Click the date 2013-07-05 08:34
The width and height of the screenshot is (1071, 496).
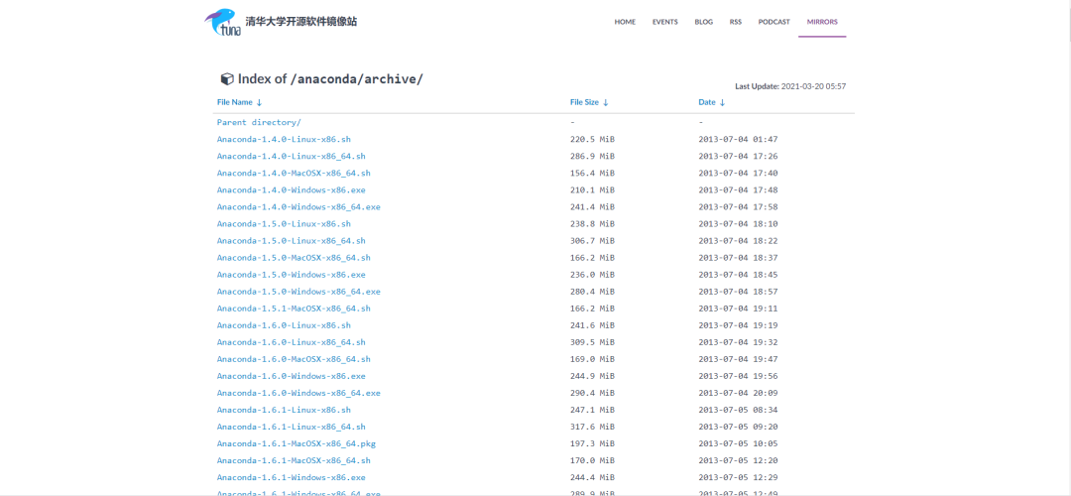pyautogui.click(x=738, y=410)
